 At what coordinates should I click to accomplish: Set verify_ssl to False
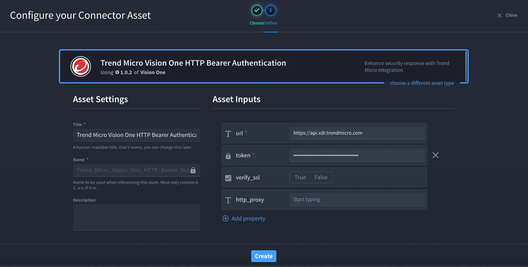point(321,177)
